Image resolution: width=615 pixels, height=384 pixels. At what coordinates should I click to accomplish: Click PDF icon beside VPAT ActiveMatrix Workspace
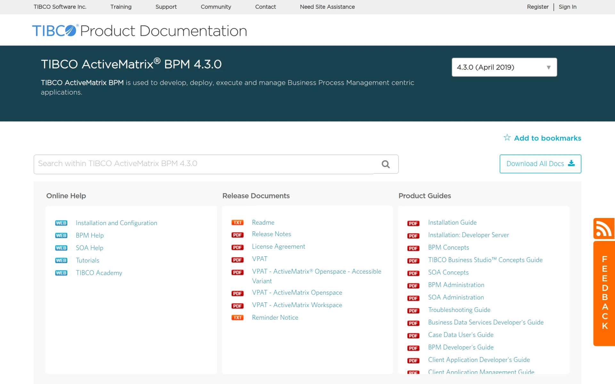[237, 306]
